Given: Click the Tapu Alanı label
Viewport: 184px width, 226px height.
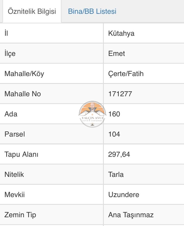Looking at the screenshot, I should pos(21,154).
